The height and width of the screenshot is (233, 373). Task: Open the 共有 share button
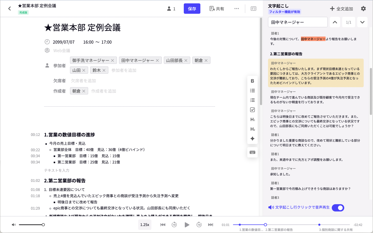point(217,9)
